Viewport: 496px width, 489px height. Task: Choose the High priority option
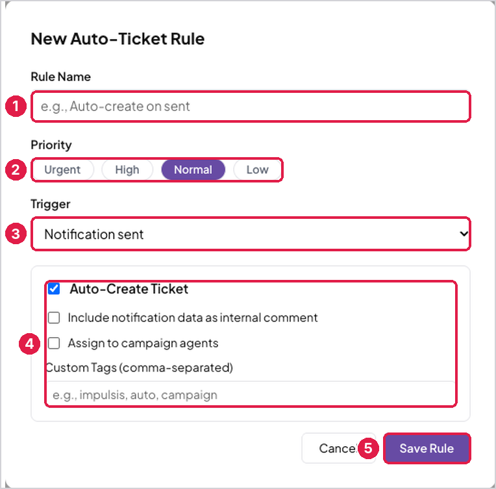127,169
